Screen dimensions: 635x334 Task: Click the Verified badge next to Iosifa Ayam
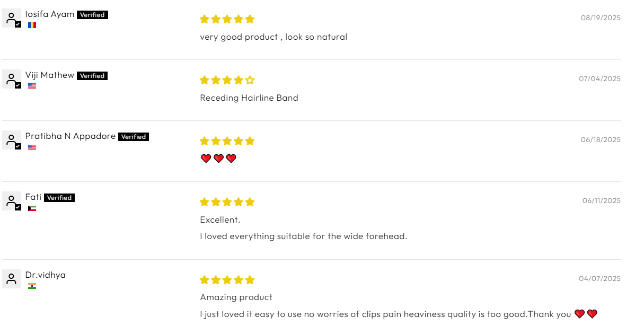92,15
